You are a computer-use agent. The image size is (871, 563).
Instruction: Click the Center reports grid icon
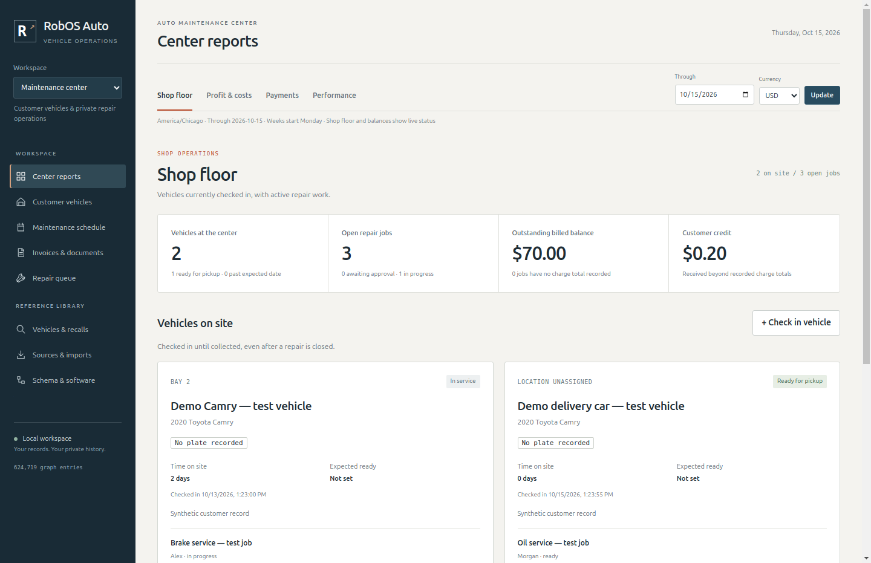pos(21,177)
